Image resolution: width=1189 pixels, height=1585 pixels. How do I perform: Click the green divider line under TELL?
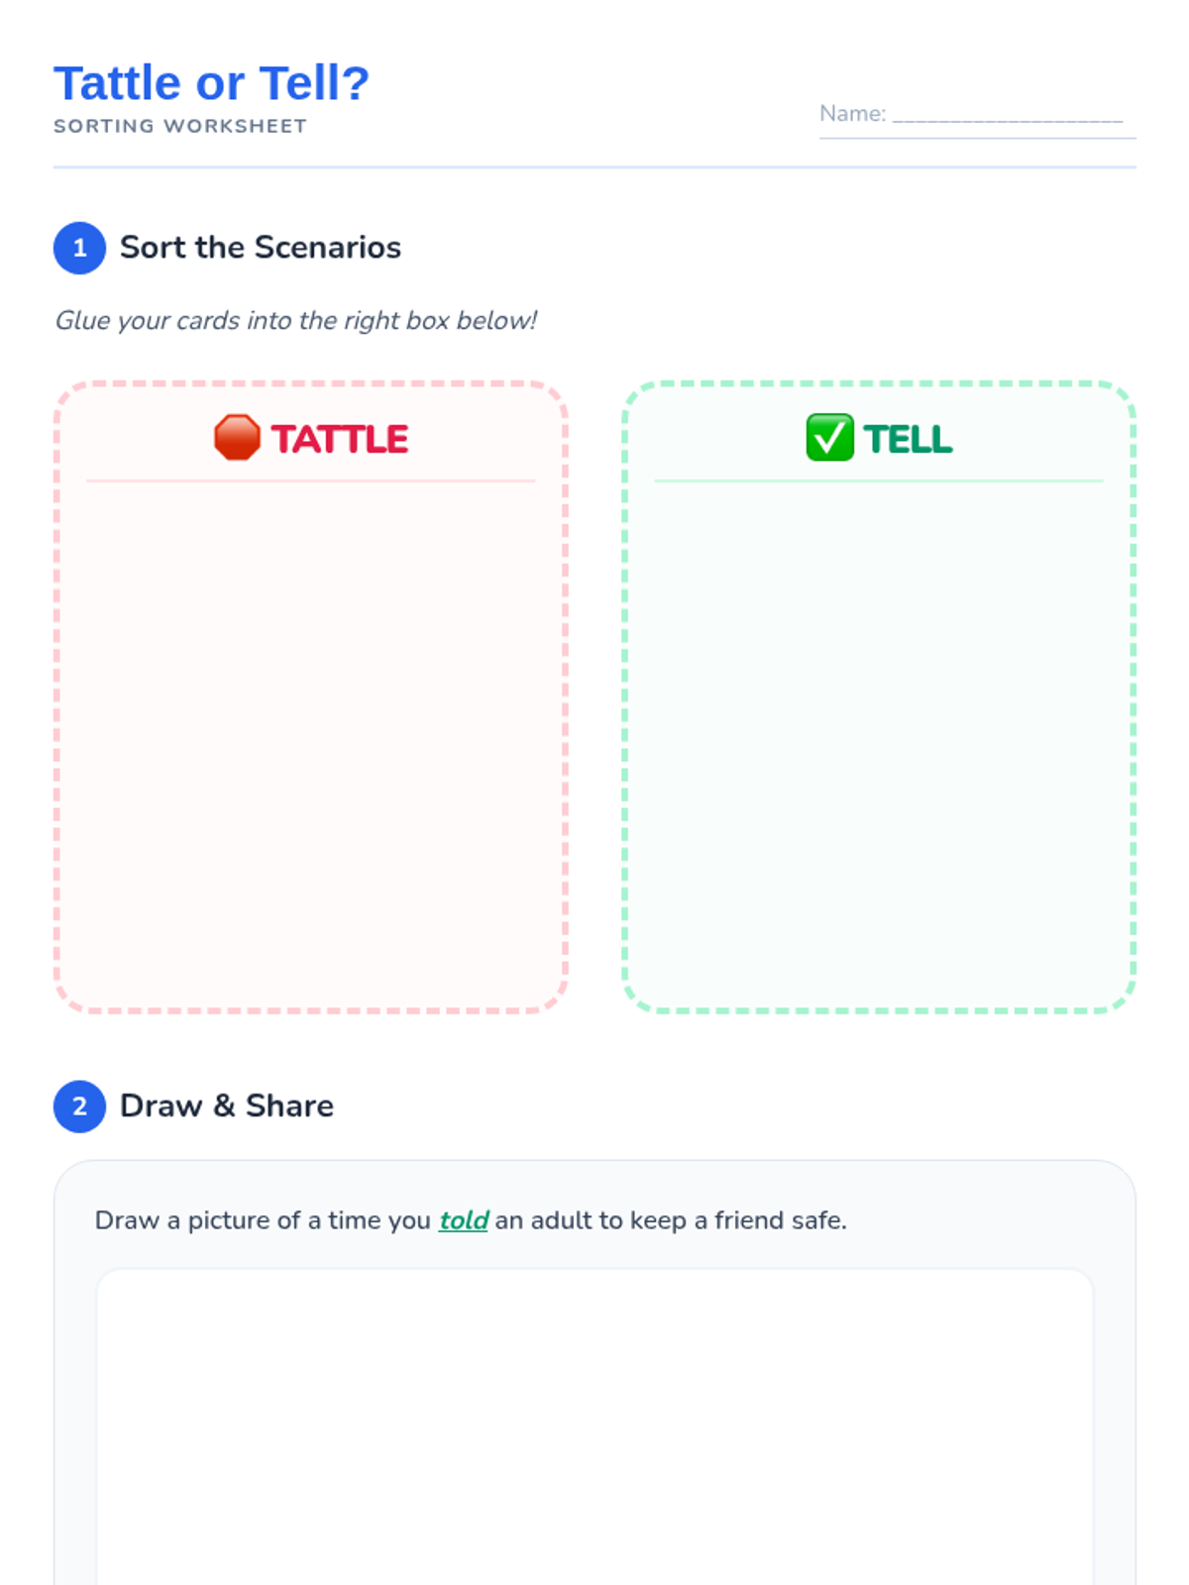click(x=878, y=481)
